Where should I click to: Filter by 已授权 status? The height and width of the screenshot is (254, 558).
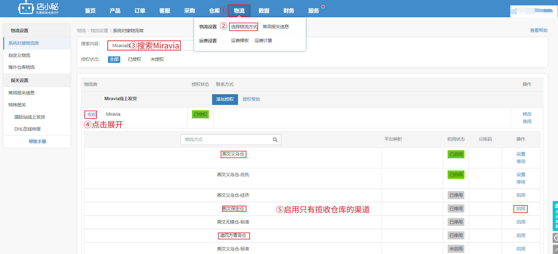[135, 59]
